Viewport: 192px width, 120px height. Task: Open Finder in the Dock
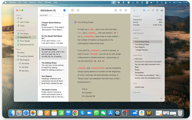(x=12, y=113)
